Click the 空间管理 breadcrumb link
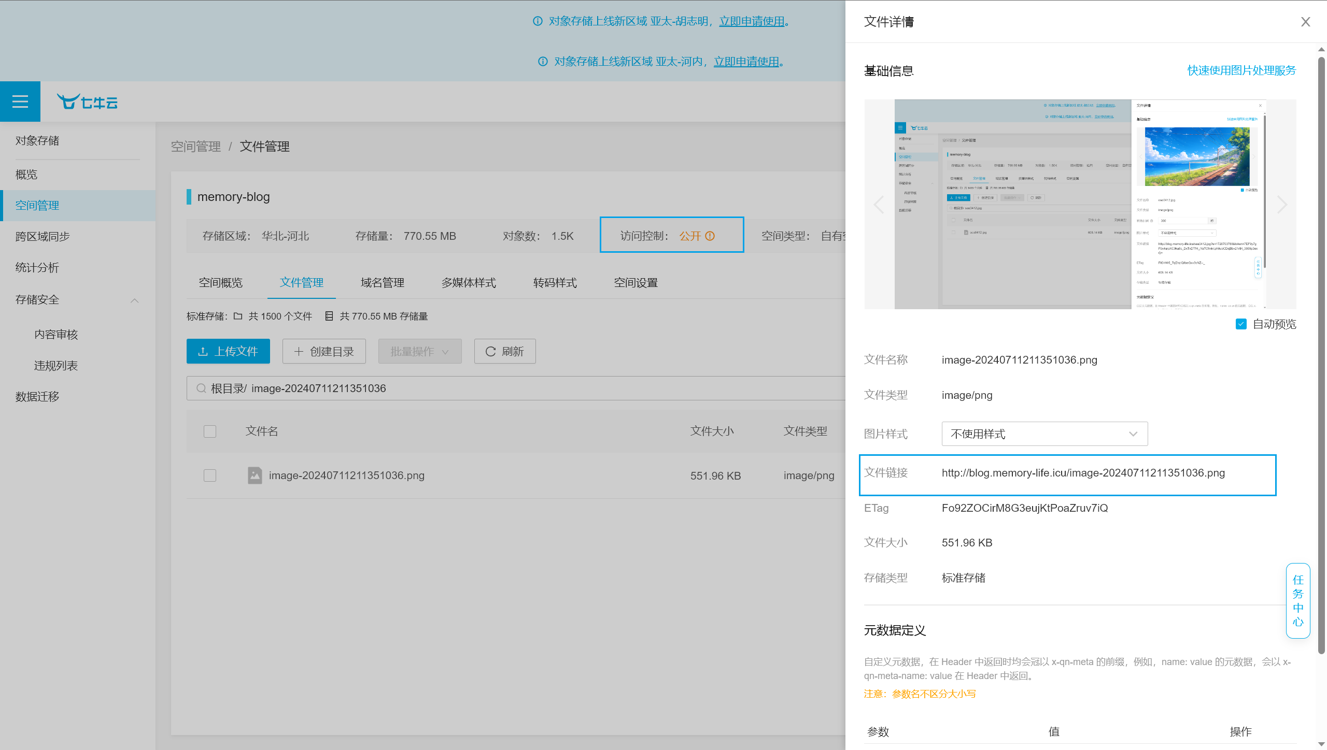This screenshot has height=750, width=1327. [196, 147]
